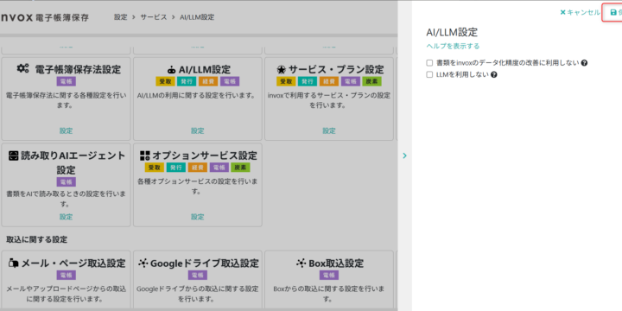Click the 読み取りAIエージェント設定 card icon
Screen dimensions: 622x311
coord(14,155)
